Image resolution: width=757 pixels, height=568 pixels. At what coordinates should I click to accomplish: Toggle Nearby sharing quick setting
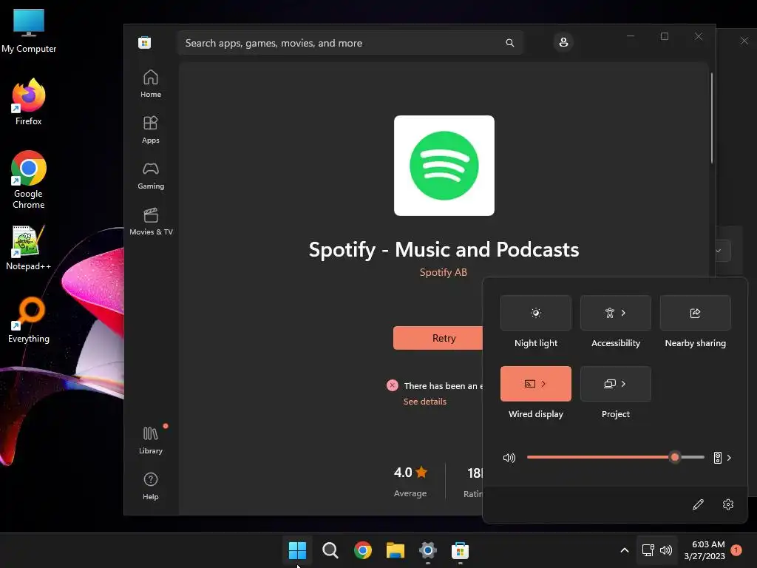point(695,313)
